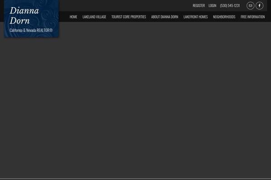Viewport: 271px width, 180px height.
Task: Click the Login link
Action: 212,6
